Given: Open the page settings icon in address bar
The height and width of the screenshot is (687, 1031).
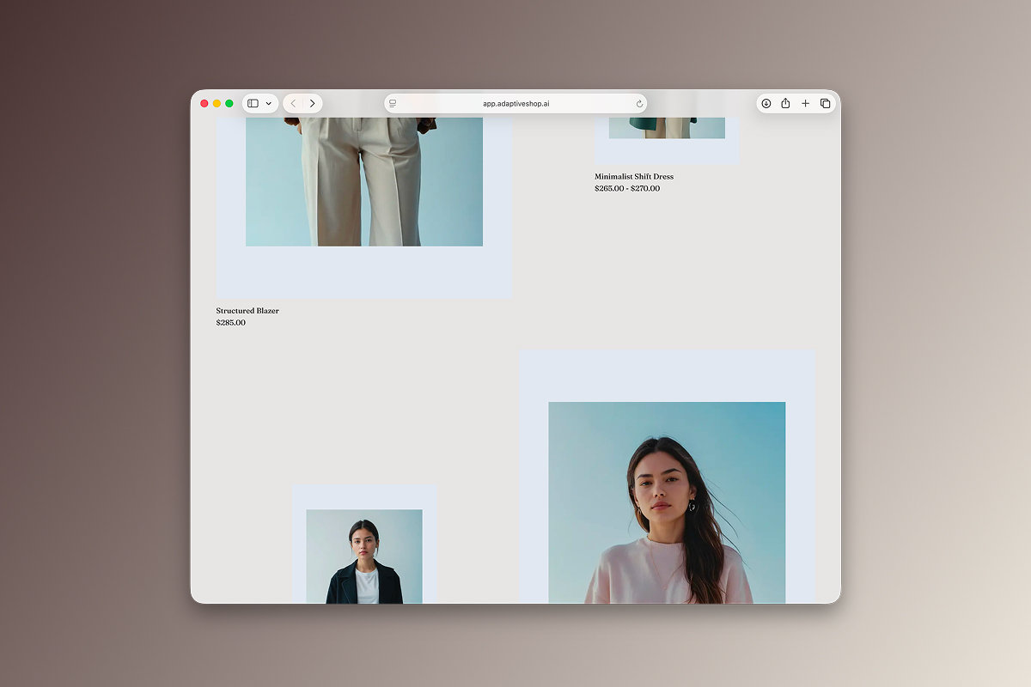Looking at the screenshot, I should click(393, 103).
